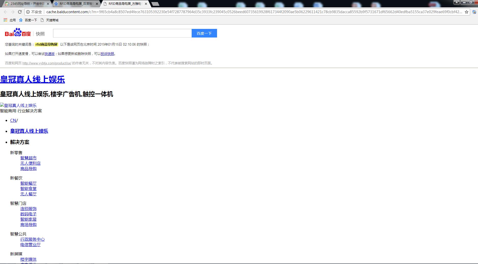Open a new tab with the new-tab button
Image resolution: width=478 pixels, height=264 pixels.
[x=155, y=4]
